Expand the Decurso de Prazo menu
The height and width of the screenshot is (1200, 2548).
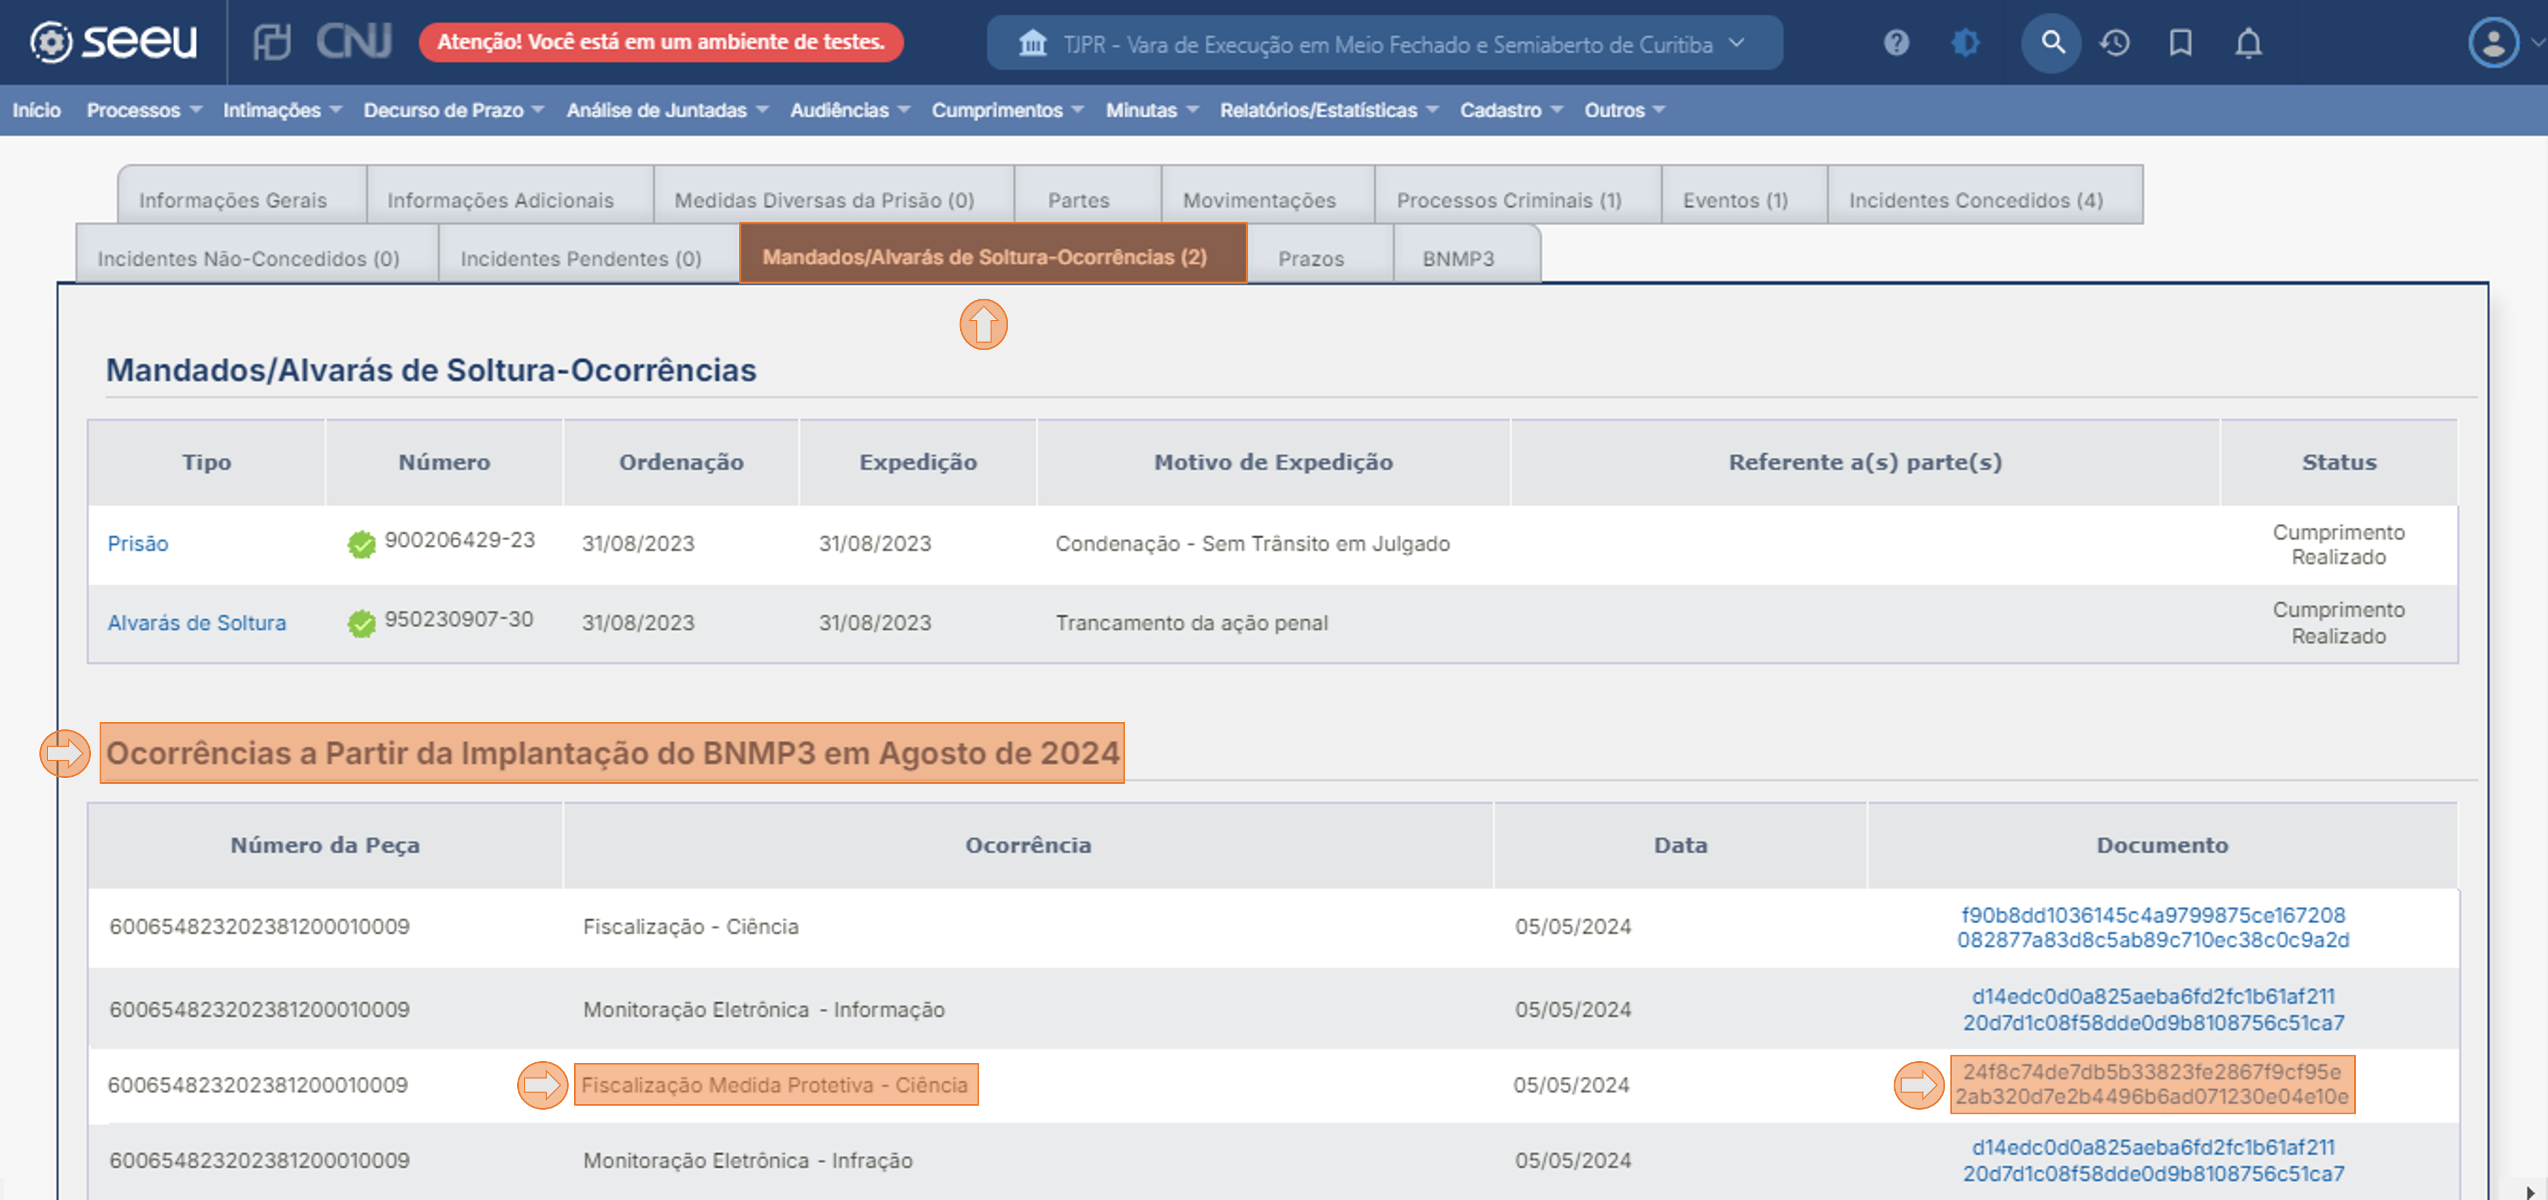[x=453, y=110]
